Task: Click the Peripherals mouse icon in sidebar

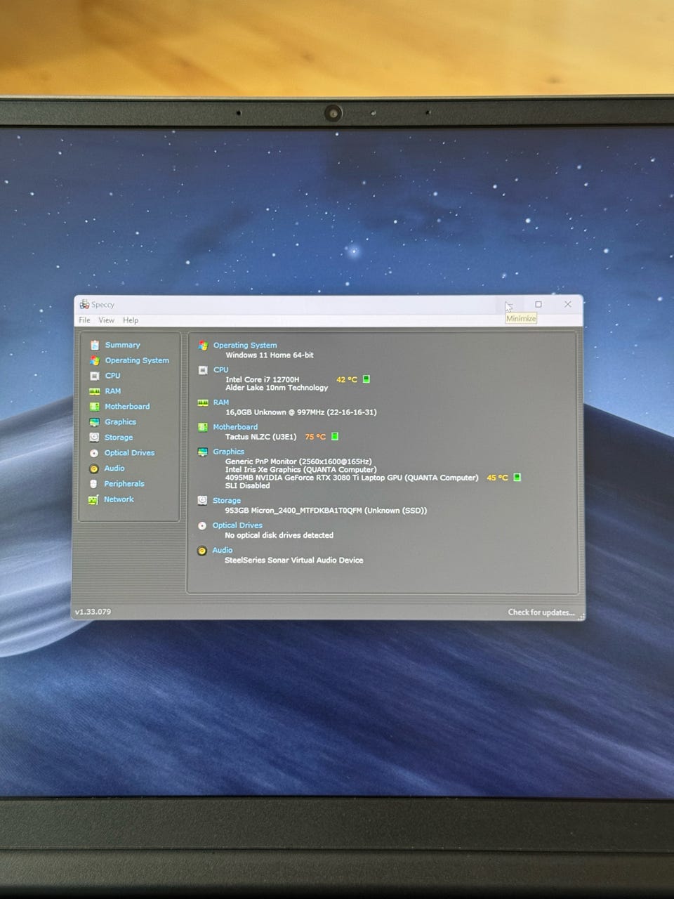Action: pos(93,484)
